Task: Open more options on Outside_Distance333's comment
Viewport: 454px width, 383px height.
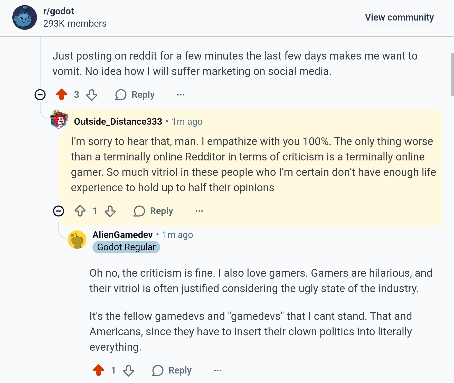Action: (199, 211)
